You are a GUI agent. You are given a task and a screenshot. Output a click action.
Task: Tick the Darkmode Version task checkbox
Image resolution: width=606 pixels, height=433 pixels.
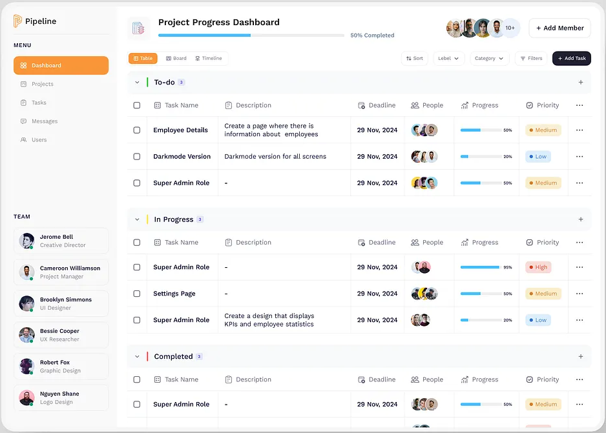(x=137, y=157)
